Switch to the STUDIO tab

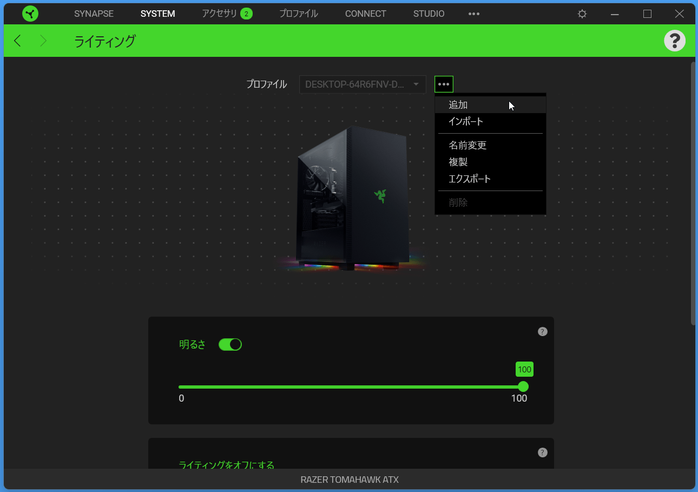pyautogui.click(x=429, y=14)
